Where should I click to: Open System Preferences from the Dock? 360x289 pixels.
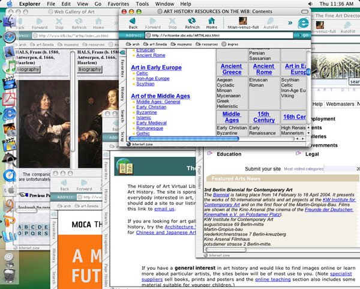click(10, 190)
